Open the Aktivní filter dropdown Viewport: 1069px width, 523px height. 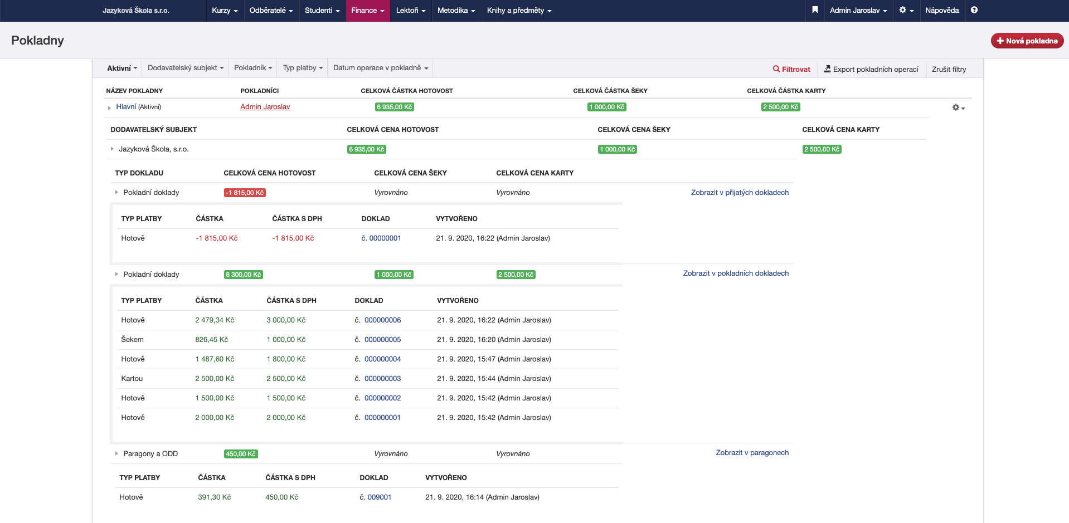(122, 68)
